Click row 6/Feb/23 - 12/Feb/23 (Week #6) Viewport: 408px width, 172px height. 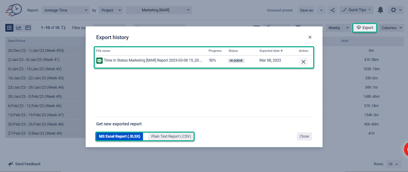[x=35, y=106]
